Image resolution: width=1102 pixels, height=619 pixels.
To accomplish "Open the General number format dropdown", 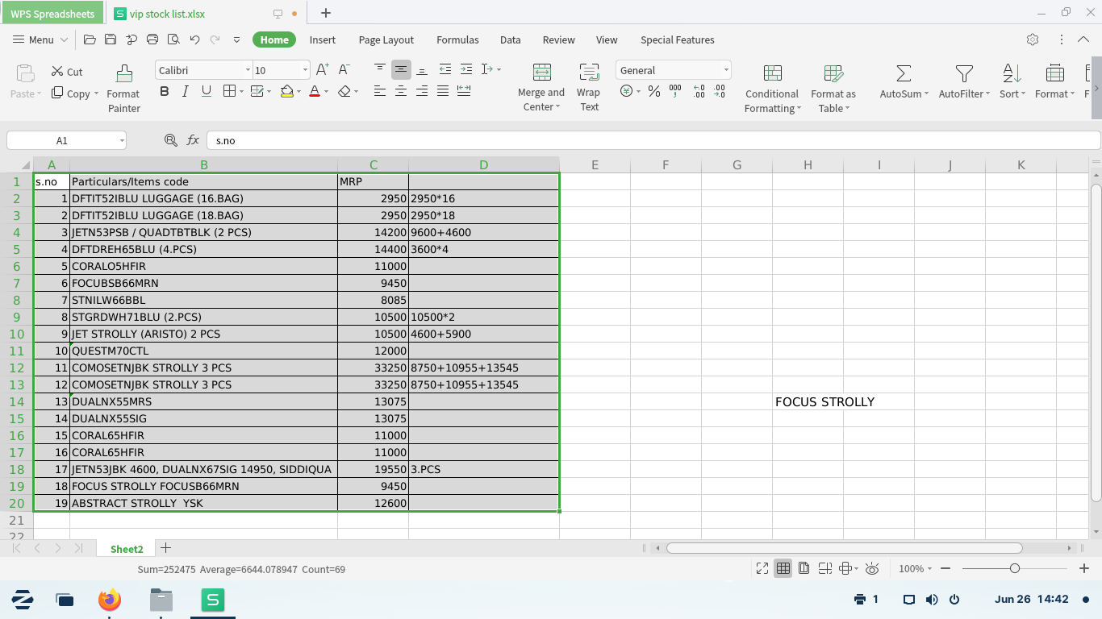I will [x=726, y=71].
